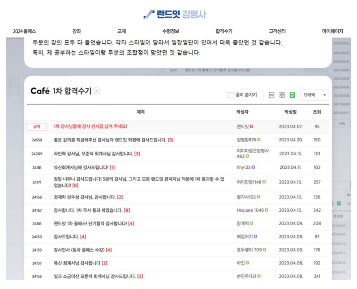Open the 강좌 menu
Screen dimensions: 357x289
click(76, 31)
